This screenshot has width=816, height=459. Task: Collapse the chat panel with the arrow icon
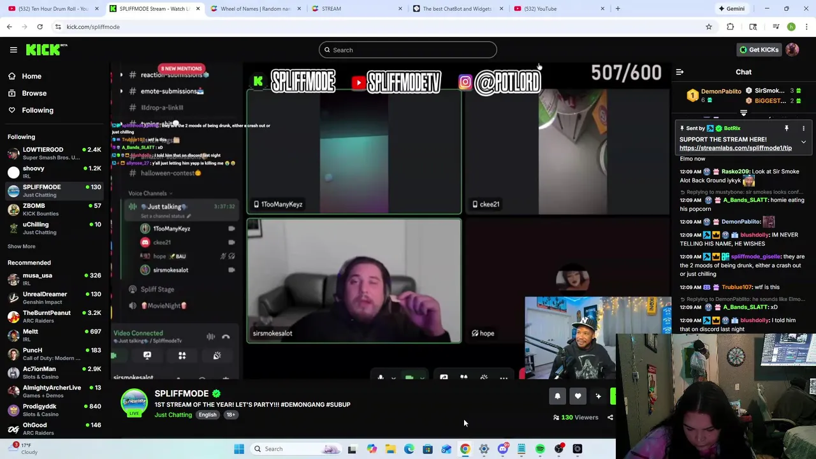[680, 72]
